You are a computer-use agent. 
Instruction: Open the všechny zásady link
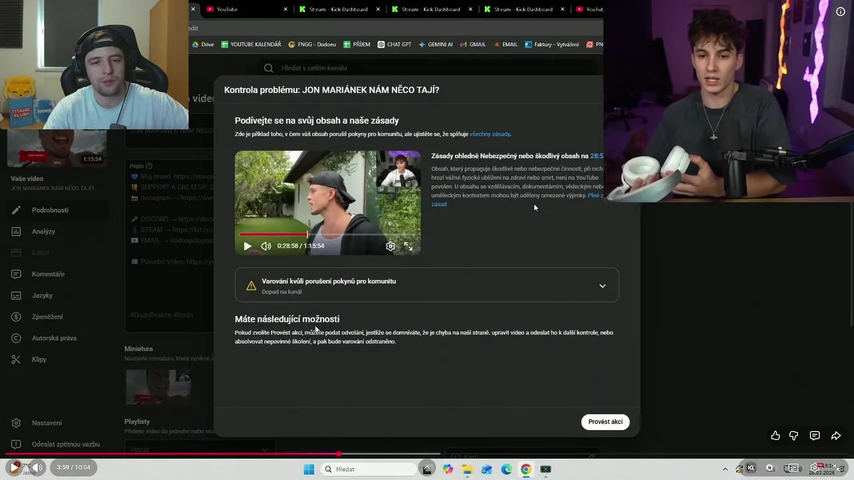[490, 134]
